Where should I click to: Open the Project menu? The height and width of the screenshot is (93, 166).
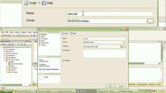[x=17, y=32]
